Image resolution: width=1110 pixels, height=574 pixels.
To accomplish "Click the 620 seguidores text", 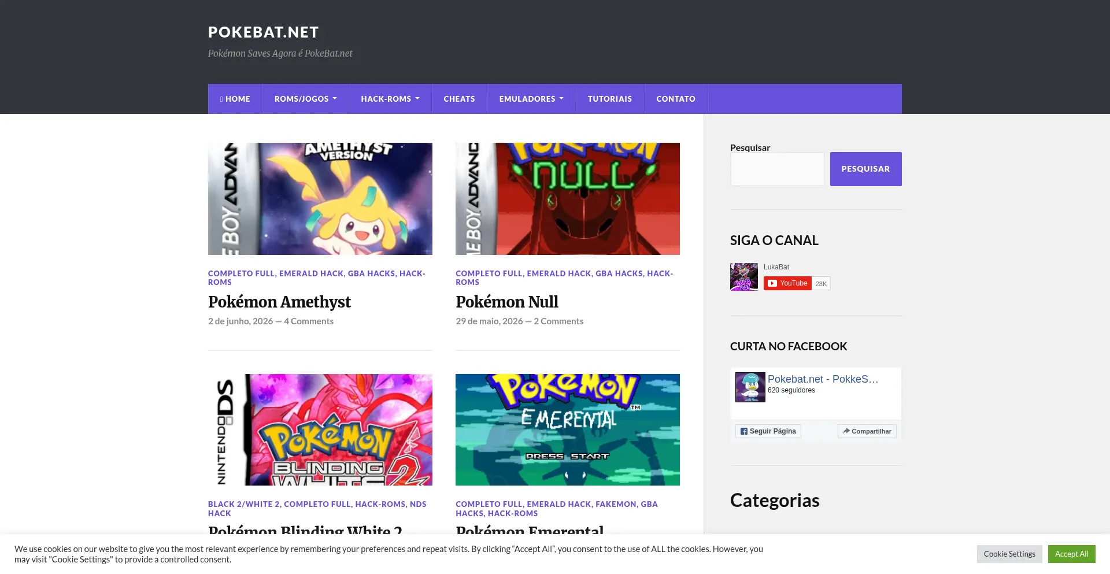I will [791, 390].
